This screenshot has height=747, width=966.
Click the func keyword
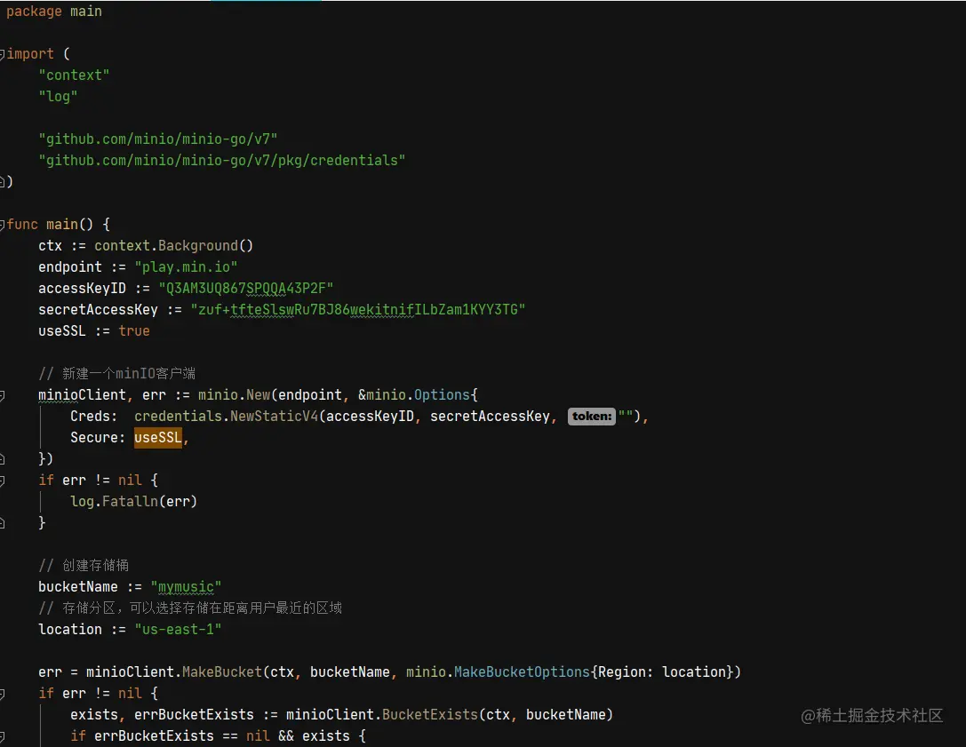[22, 225]
